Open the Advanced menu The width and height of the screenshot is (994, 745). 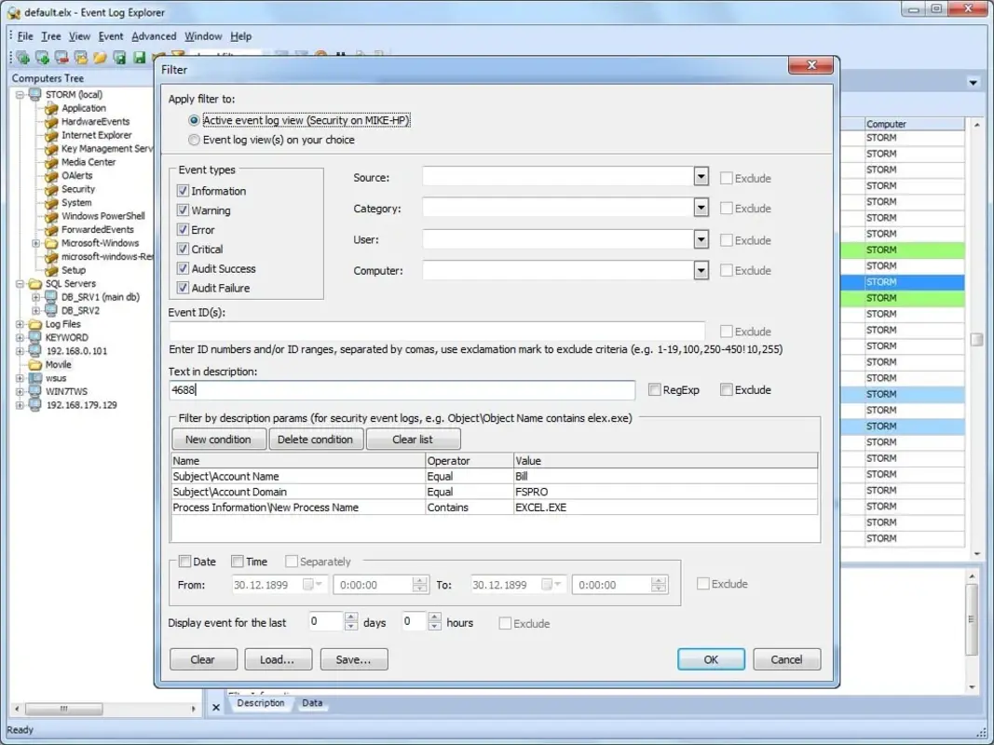point(154,36)
